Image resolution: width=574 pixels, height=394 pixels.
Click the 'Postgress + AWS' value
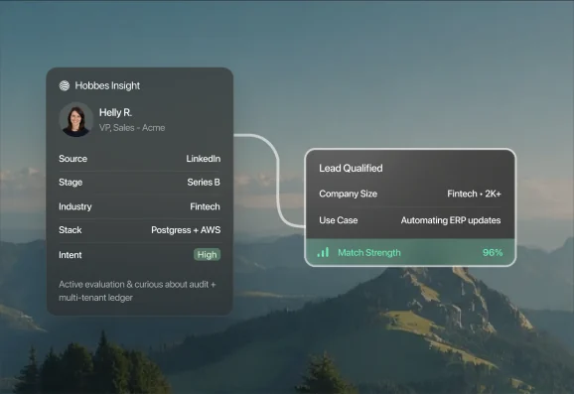pos(186,230)
